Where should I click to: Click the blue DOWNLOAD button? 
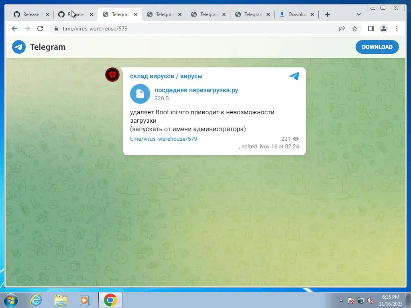377,47
